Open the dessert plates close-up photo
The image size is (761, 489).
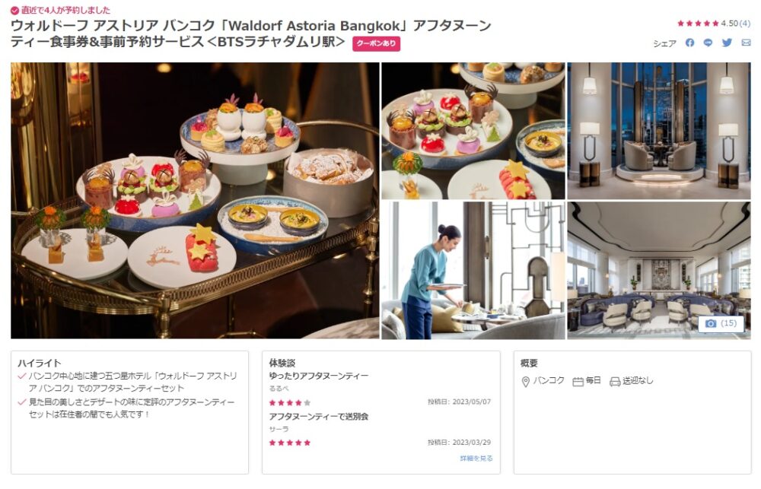[473, 131]
